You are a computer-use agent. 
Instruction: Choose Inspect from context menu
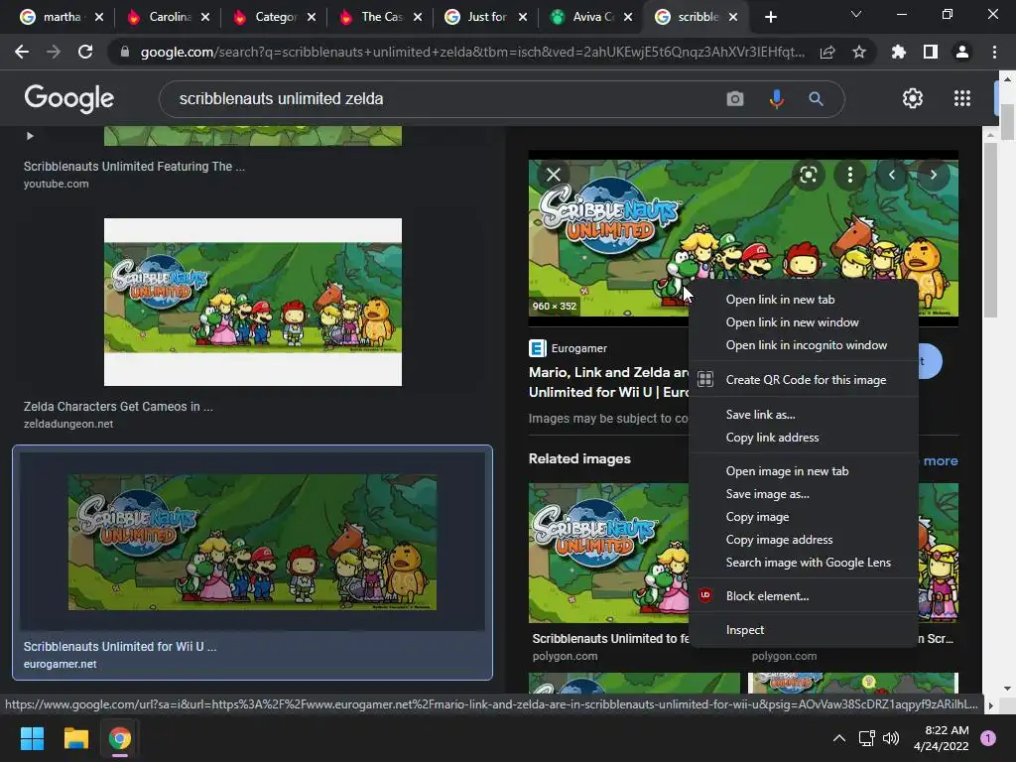click(x=804, y=630)
